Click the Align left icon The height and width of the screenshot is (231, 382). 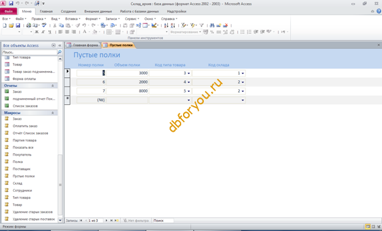[x=61, y=32]
